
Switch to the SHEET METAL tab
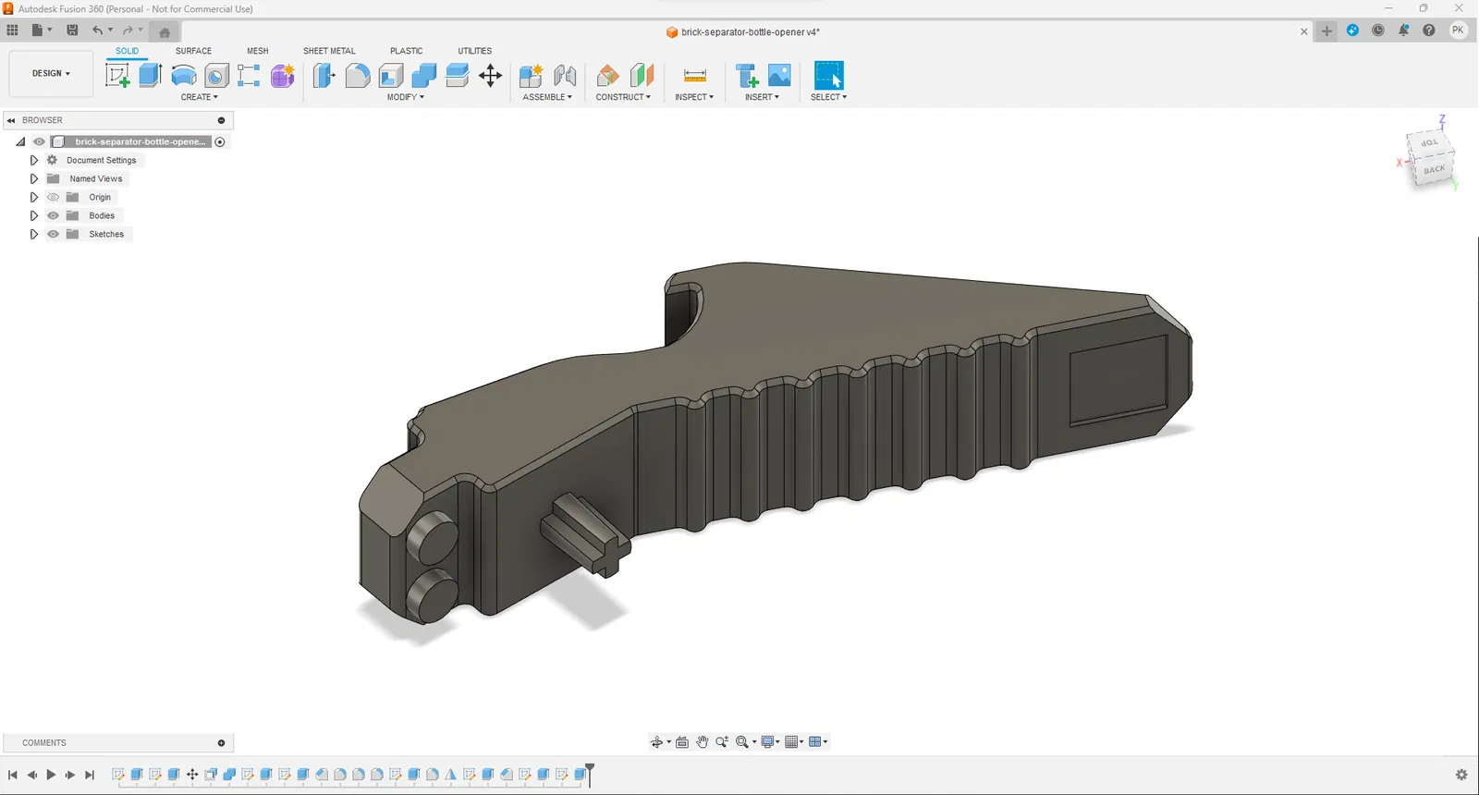point(329,51)
